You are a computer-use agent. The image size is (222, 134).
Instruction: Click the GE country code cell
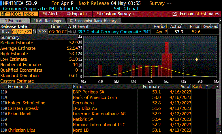click(64, 32)
